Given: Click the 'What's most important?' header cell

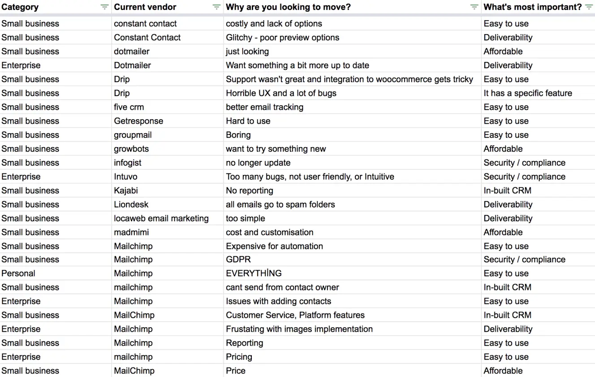Looking at the screenshot, I should [x=529, y=7].
